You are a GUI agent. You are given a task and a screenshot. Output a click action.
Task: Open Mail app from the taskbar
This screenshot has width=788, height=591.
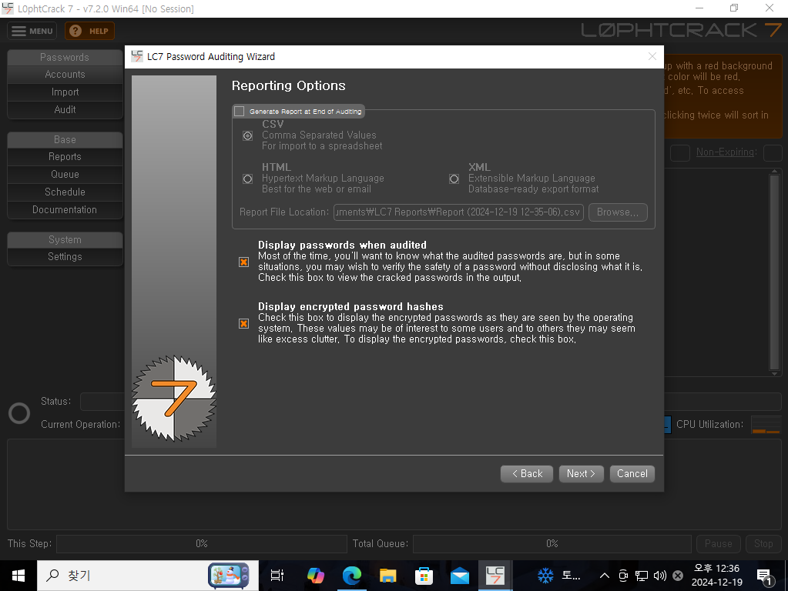tap(460, 576)
